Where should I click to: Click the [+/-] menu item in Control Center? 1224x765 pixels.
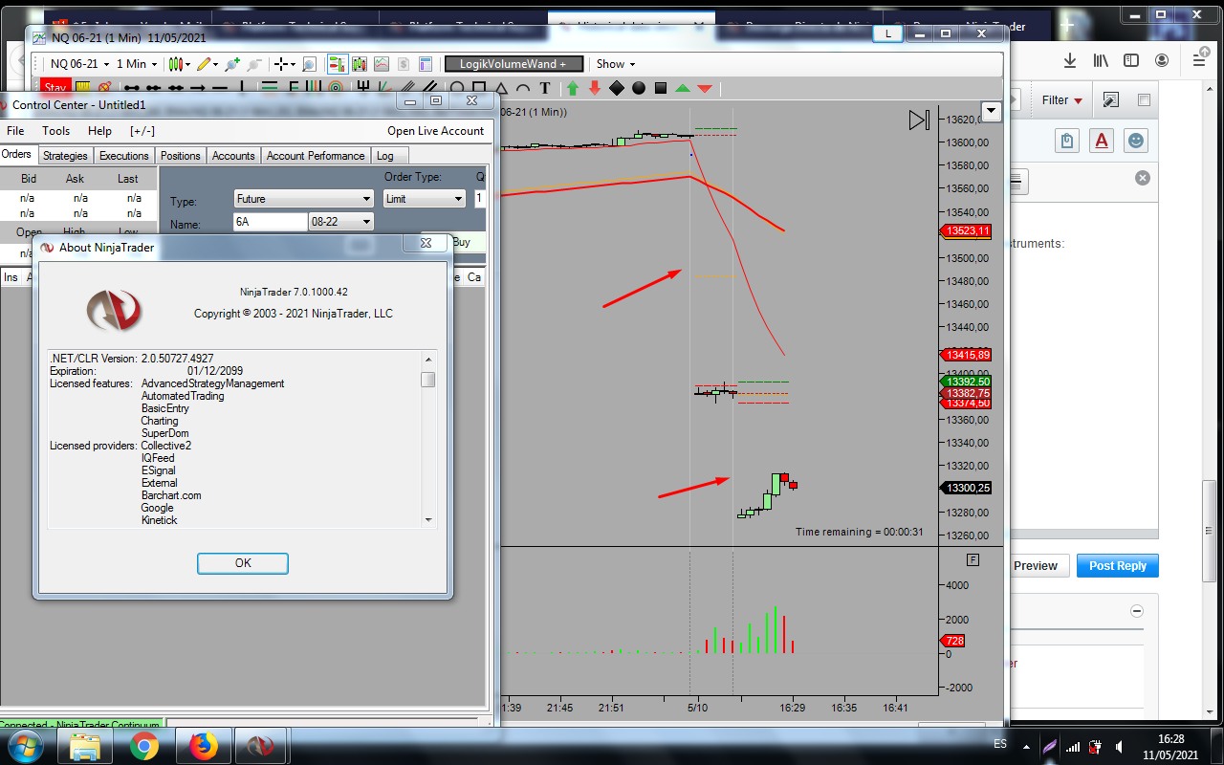point(142,131)
